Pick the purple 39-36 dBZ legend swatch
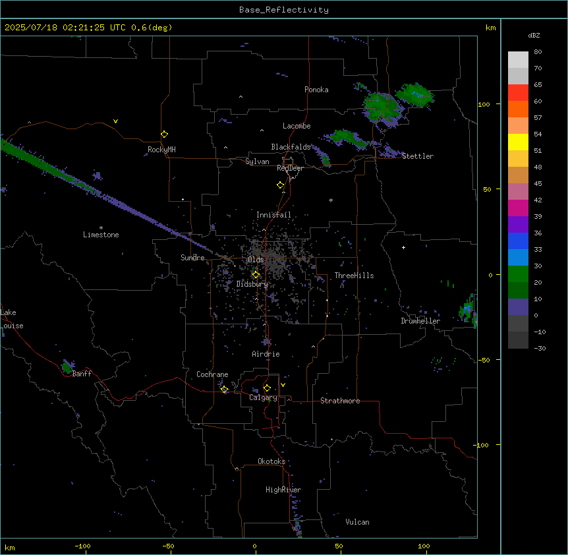Image resolution: width=568 pixels, height=555 pixels. pyautogui.click(x=518, y=224)
